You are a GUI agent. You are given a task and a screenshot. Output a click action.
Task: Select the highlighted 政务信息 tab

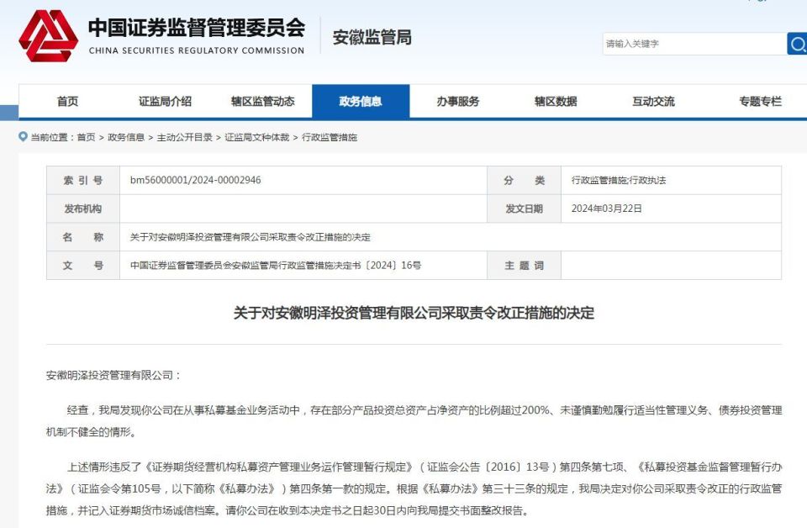362,100
